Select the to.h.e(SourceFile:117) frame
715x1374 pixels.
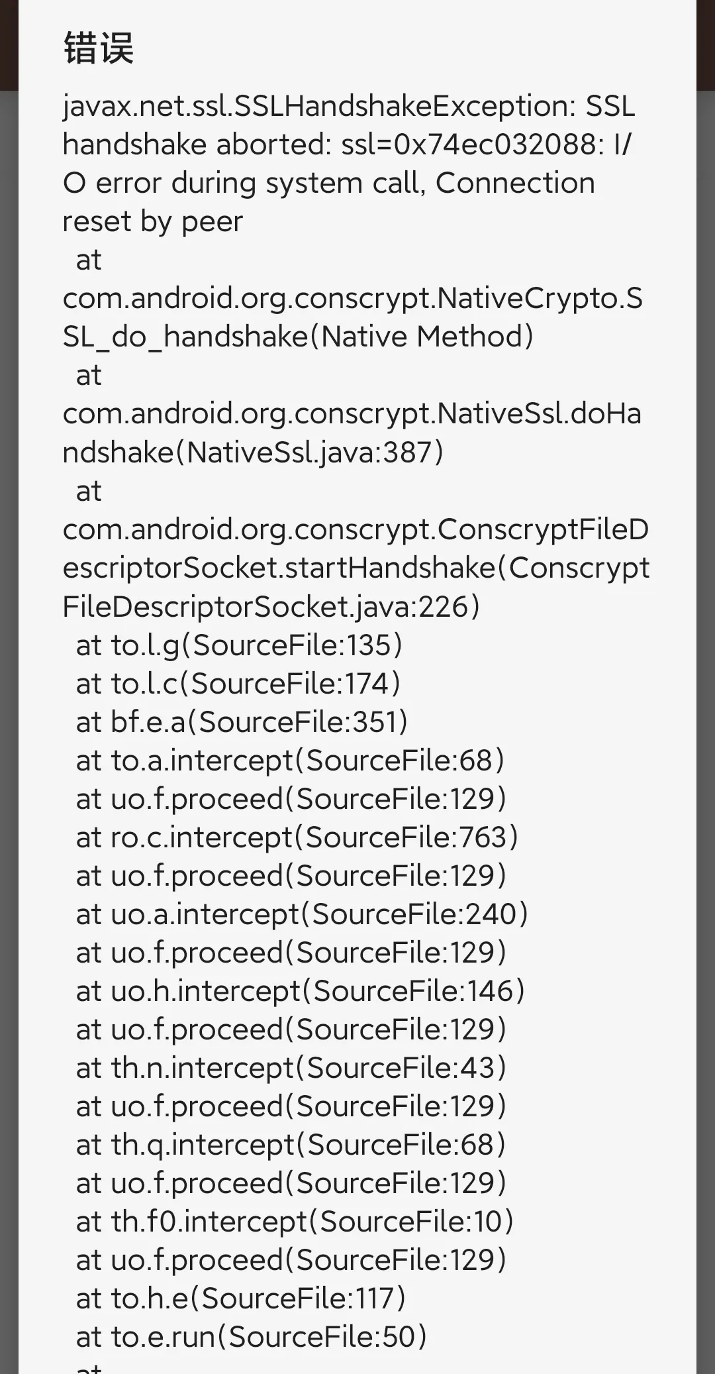[x=240, y=1298]
